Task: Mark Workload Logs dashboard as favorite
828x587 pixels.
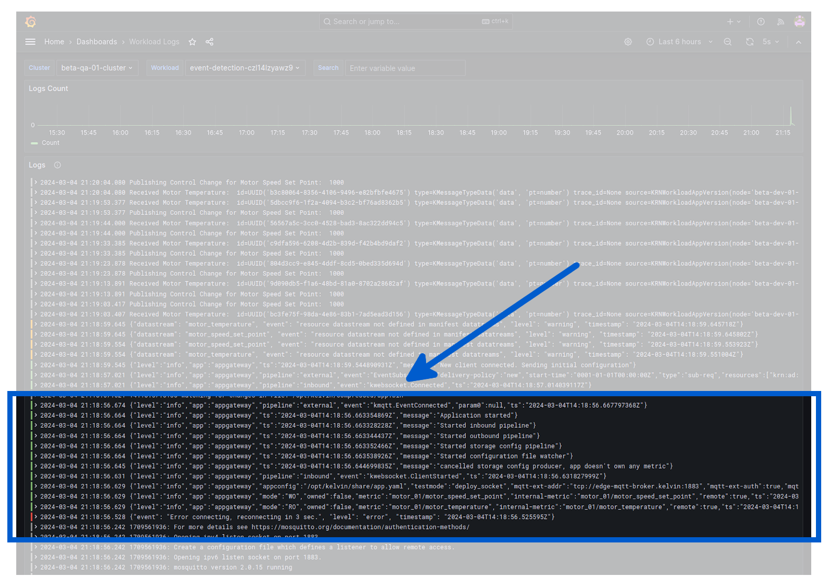Action: click(192, 42)
